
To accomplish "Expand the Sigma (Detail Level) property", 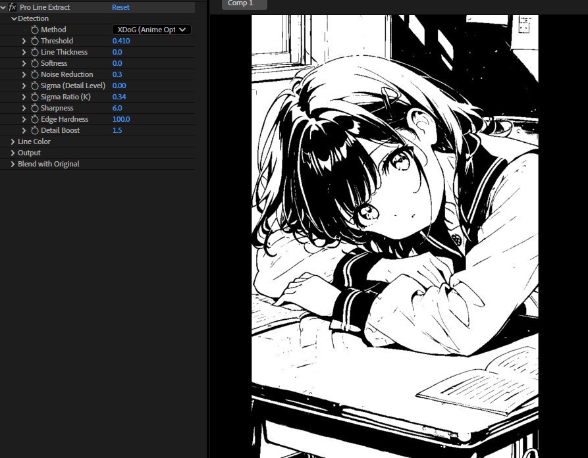I will (24, 86).
